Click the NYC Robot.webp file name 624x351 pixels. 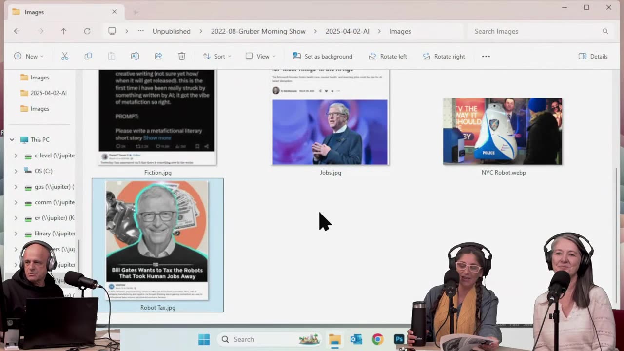click(504, 173)
